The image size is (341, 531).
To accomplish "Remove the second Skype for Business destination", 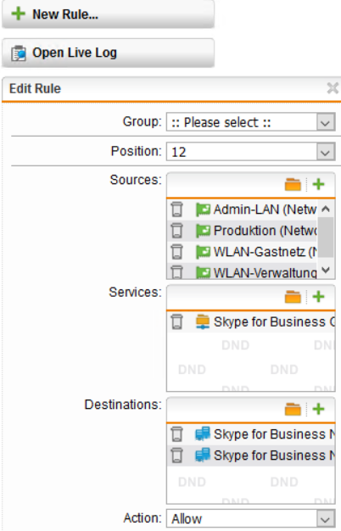I will 176,456.
